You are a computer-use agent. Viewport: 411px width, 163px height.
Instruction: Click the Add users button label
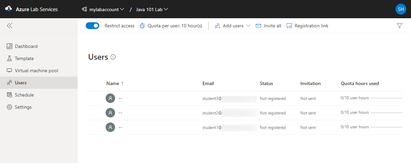233,26
